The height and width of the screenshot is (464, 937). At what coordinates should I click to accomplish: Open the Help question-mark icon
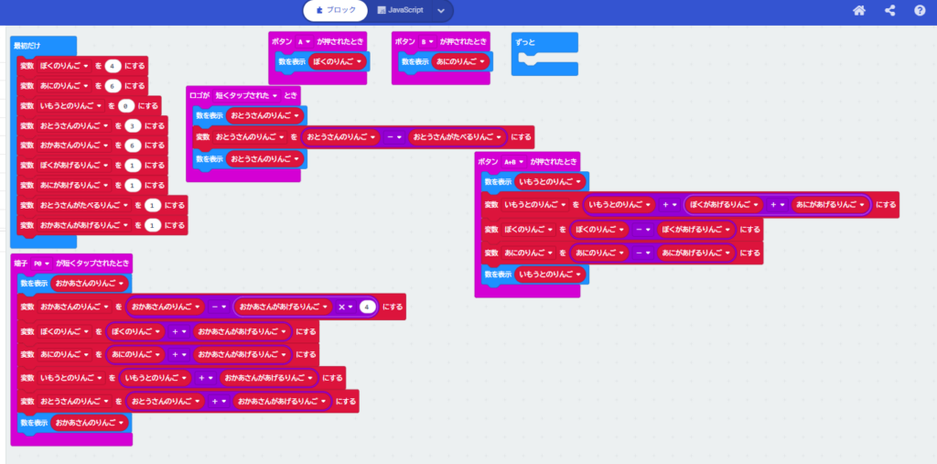(920, 10)
